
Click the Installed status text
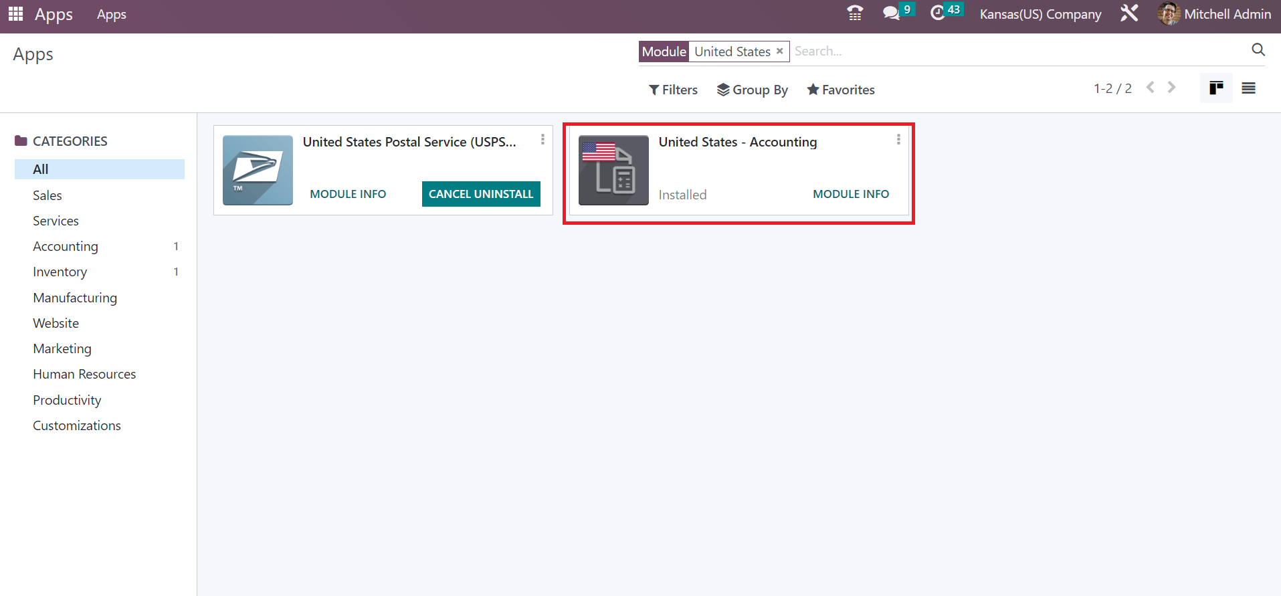(682, 195)
